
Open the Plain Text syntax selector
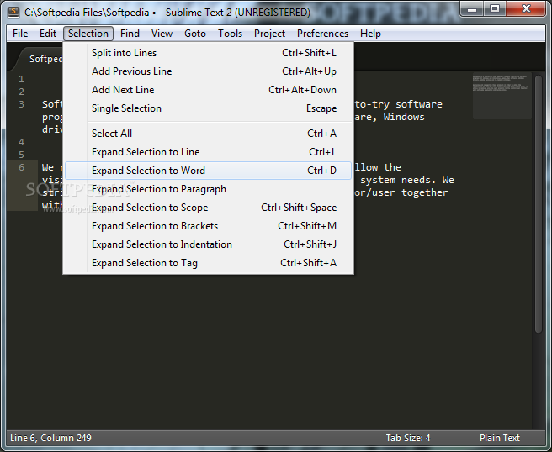500,438
